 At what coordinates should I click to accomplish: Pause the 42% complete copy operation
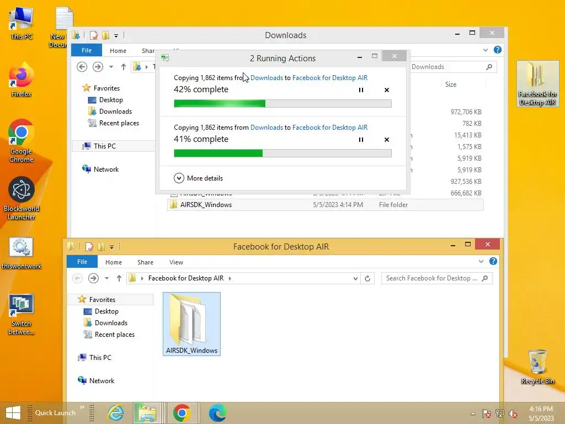click(x=361, y=90)
